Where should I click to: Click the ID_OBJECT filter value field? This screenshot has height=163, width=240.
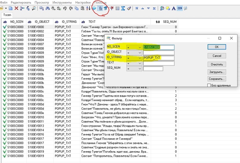point(158,52)
